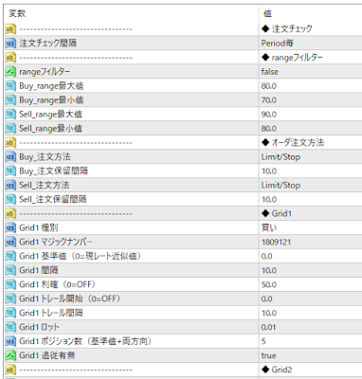
Task: Select the Grid1 マジックナンバー variable name
Action: tap(56, 242)
